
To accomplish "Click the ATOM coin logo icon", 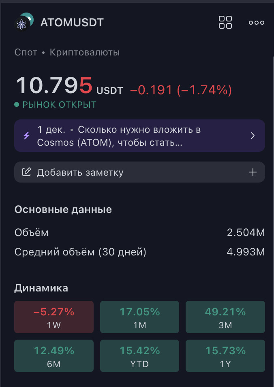I will (22, 23).
